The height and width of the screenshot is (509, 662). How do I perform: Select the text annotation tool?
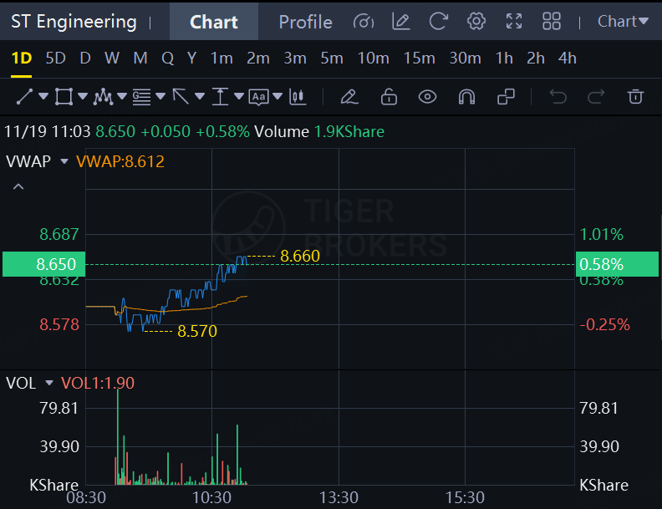pos(259,97)
